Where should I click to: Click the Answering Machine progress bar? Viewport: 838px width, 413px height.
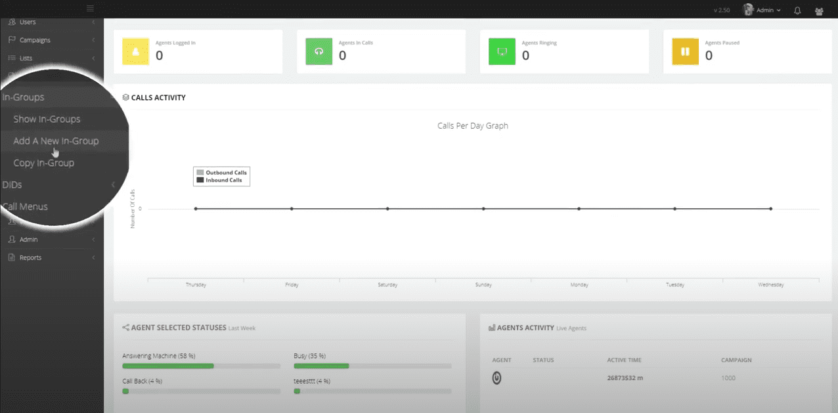tap(201, 366)
